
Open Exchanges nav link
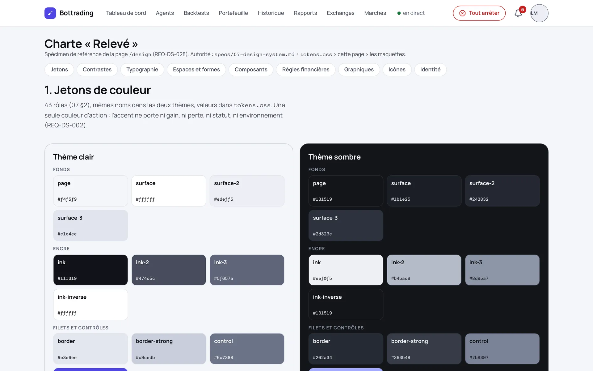[340, 13]
